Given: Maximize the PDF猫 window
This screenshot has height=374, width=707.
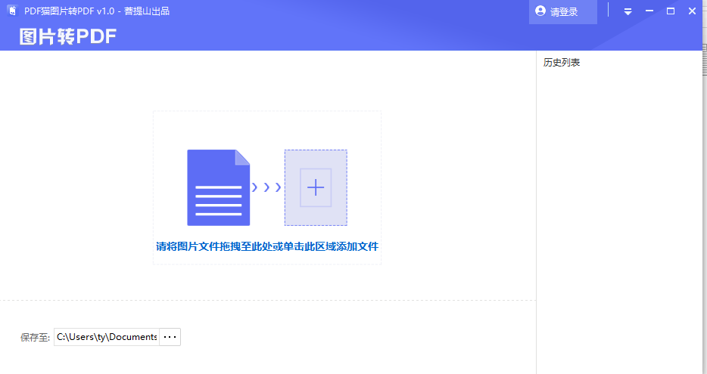Looking at the screenshot, I should 671,11.
